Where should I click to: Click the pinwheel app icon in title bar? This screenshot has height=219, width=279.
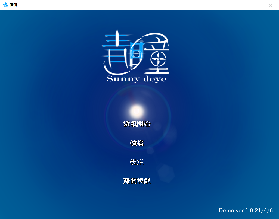pyautogui.click(x=5, y=5)
